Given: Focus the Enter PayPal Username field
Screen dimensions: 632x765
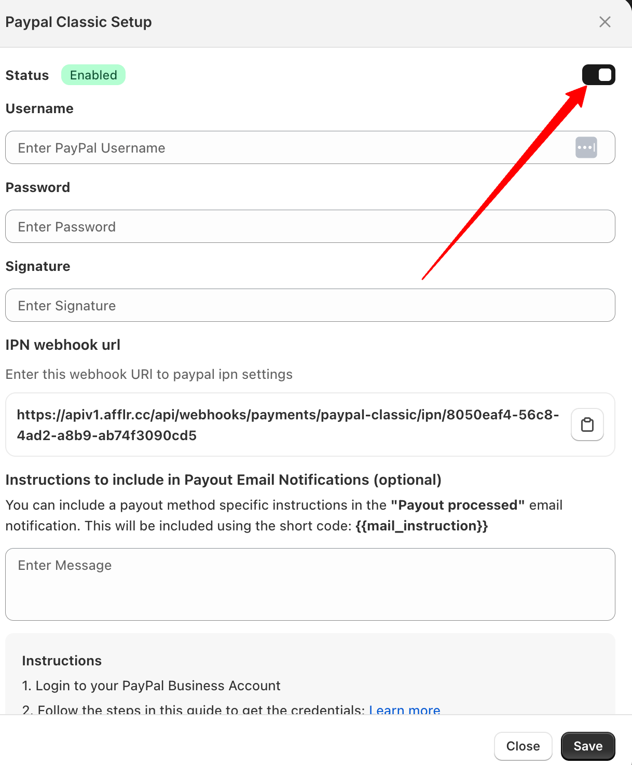Looking at the screenshot, I should (x=291, y=148).
